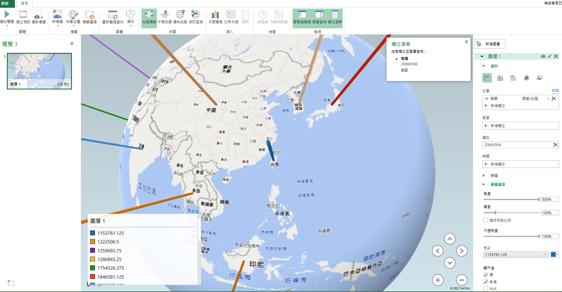
Task: Add field under 時間 time
Action: (x=521, y=164)
